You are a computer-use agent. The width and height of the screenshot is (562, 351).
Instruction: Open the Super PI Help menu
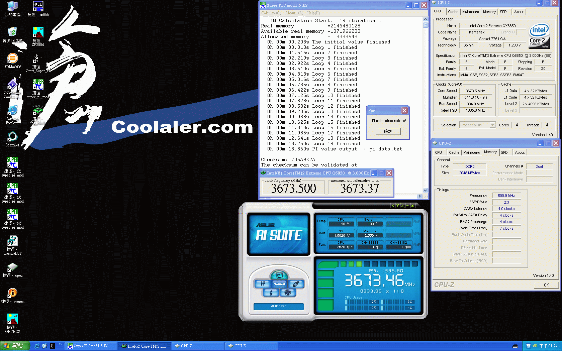pos(313,13)
